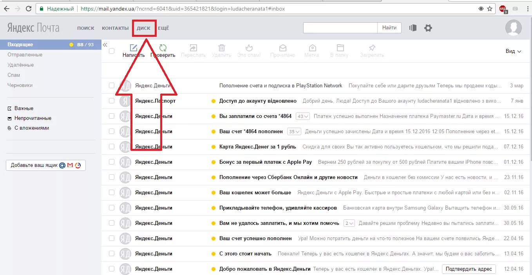Click the browser address bar URL
The height and width of the screenshot is (275, 532).
point(183,9)
